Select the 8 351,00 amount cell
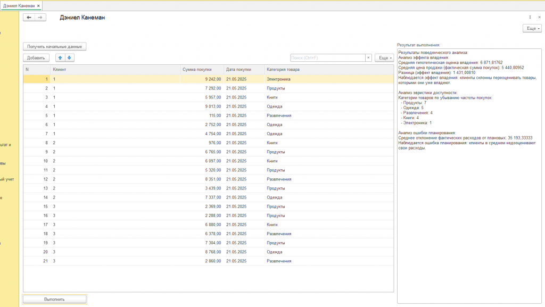Viewport: 545px width, 307px height. [202, 179]
